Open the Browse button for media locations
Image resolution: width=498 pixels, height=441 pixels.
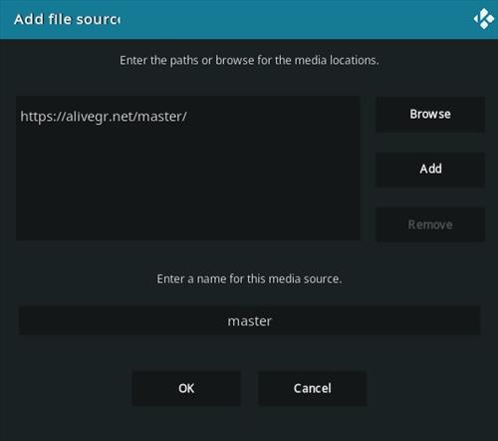pyautogui.click(x=430, y=114)
